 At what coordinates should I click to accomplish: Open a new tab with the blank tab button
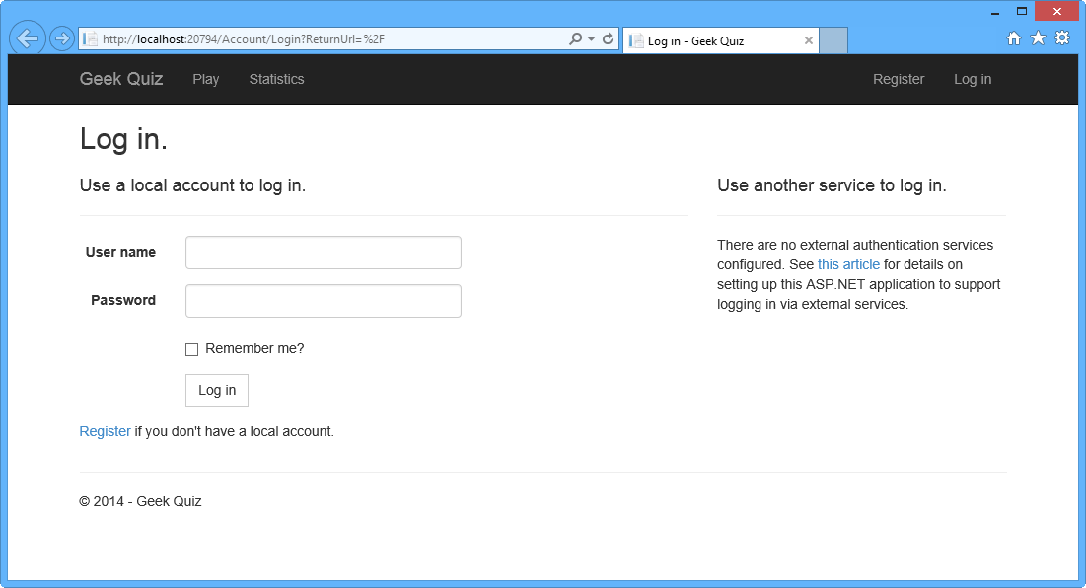click(833, 40)
